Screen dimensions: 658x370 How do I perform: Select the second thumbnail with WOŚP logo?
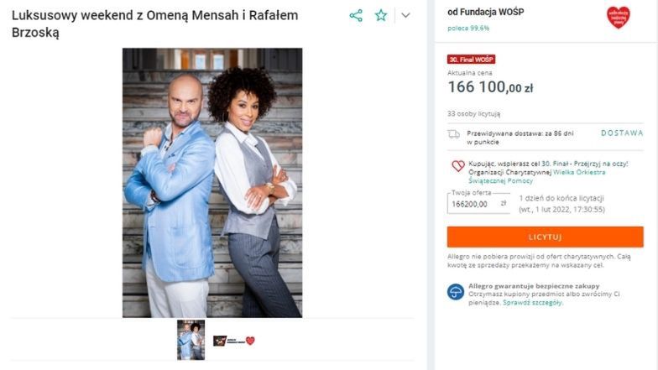point(233,341)
